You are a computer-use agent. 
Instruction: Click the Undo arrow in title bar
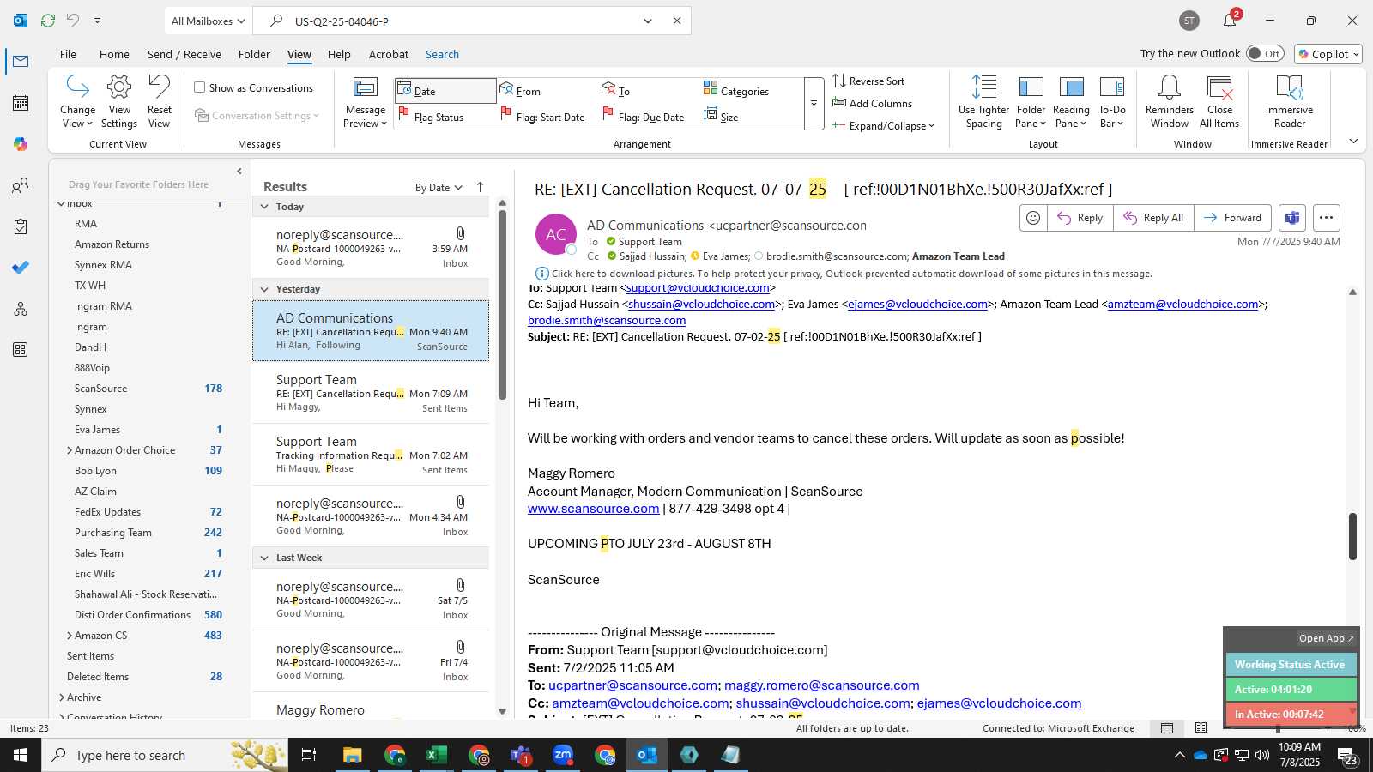click(73, 21)
